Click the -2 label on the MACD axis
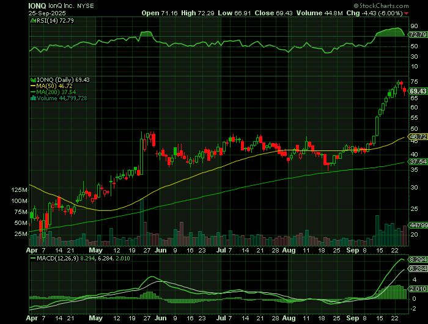This screenshot has height=324, width=428. click(x=413, y=309)
